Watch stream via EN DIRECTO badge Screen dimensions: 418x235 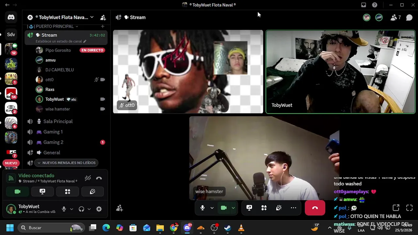point(92,50)
